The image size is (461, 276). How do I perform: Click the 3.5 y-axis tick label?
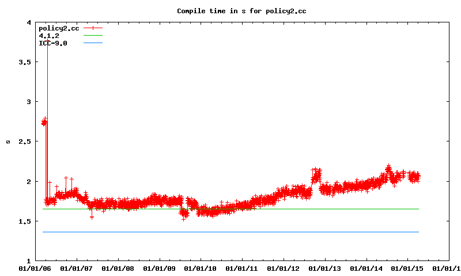25,62
